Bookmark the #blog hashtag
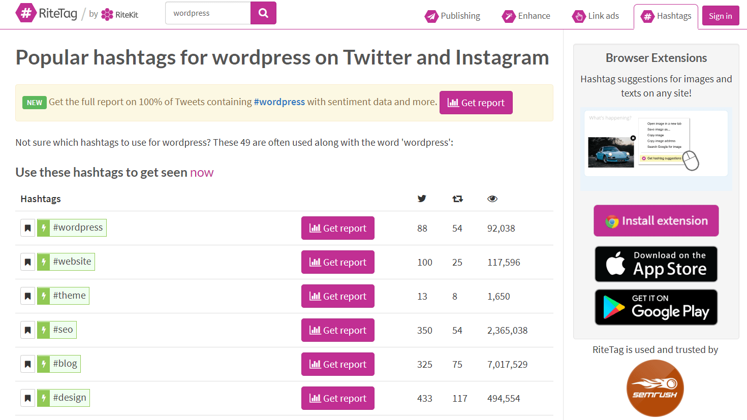 click(28, 364)
